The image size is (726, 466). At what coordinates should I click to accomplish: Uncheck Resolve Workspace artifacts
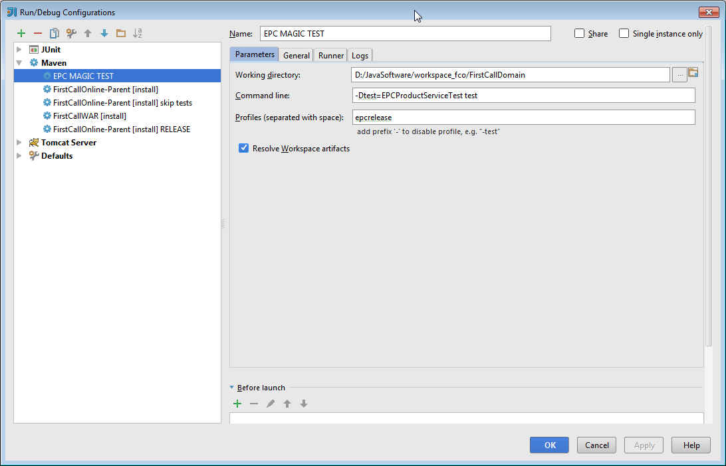243,148
